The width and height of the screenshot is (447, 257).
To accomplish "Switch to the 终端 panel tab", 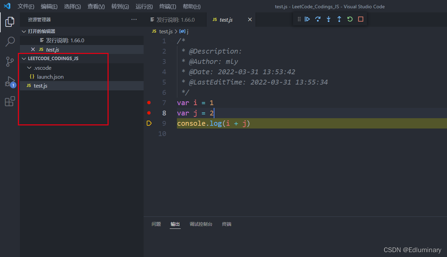I will pyautogui.click(x=227, y=224).
